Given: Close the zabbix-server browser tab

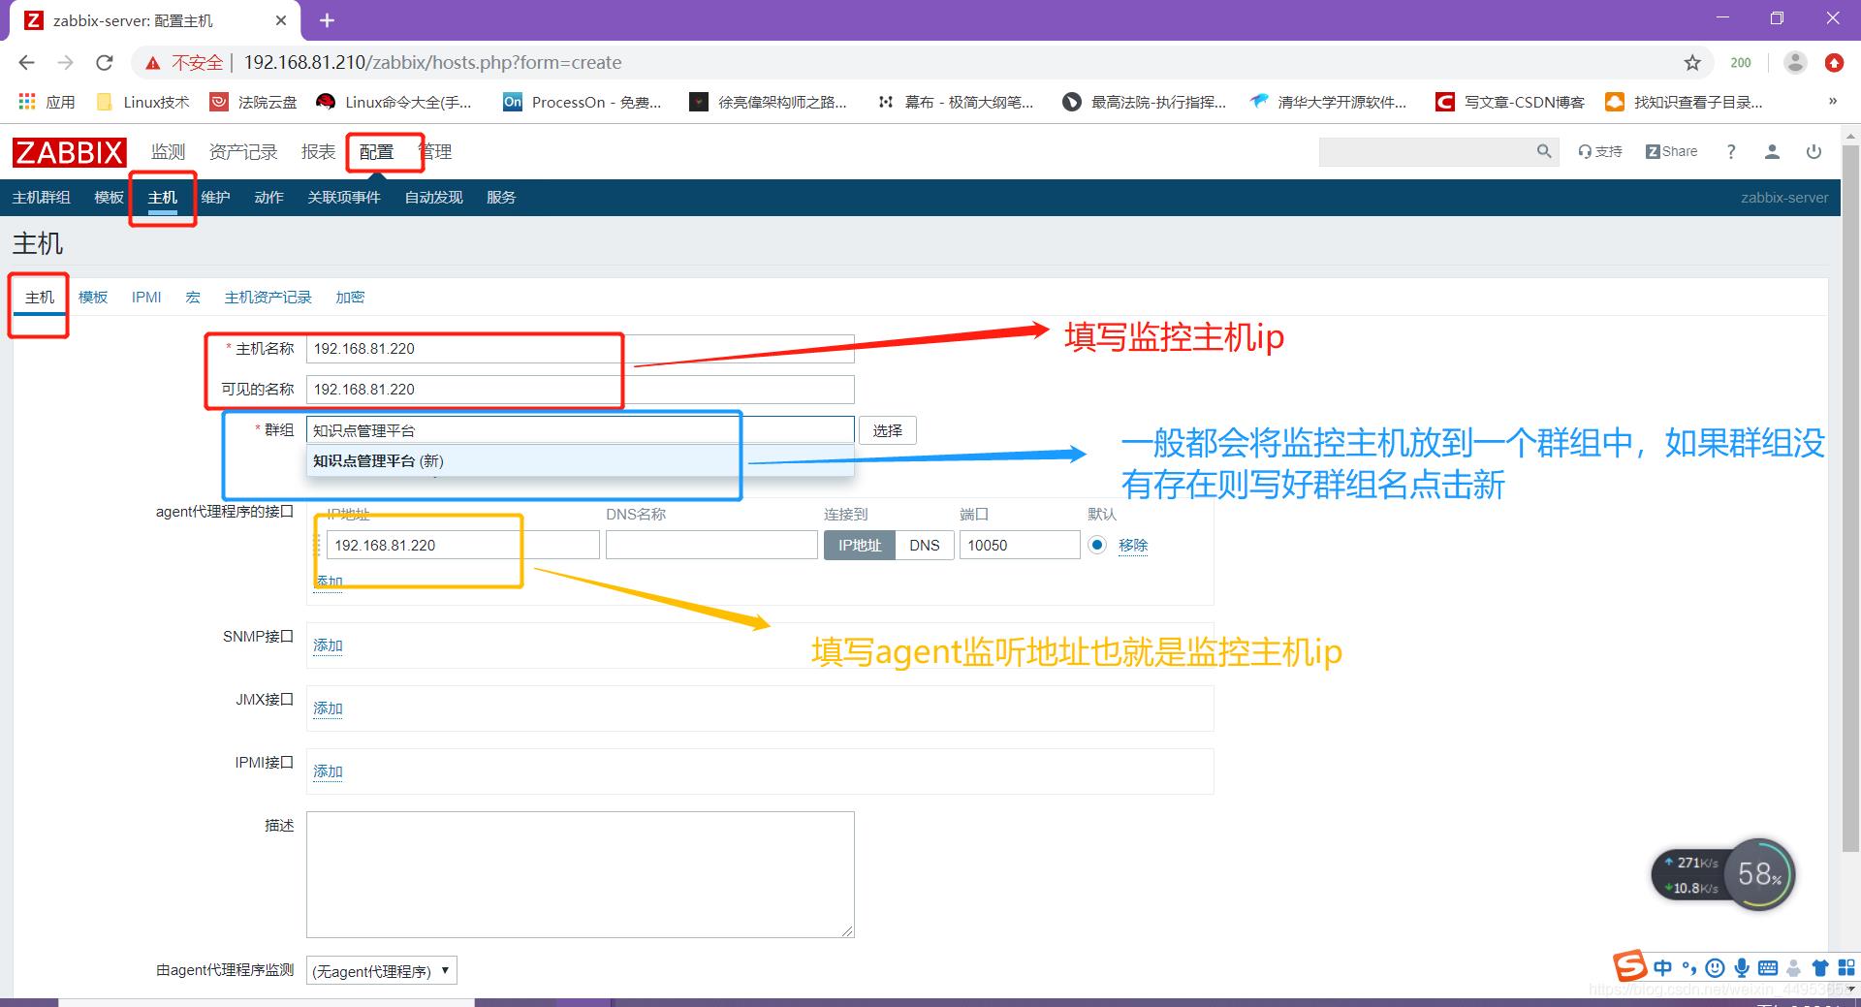Looking at the screenshot, I should pos(281,20).
